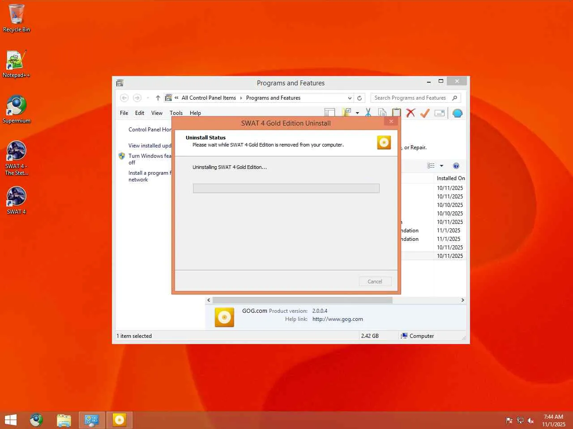Click the clipboard Paste toolbar icon
This screenshot has height=429, width=573.
396,113
